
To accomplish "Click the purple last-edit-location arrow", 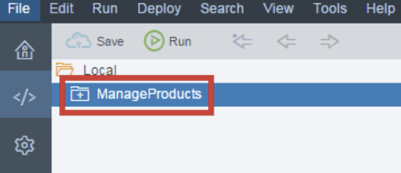I will (x=242, y=41).
